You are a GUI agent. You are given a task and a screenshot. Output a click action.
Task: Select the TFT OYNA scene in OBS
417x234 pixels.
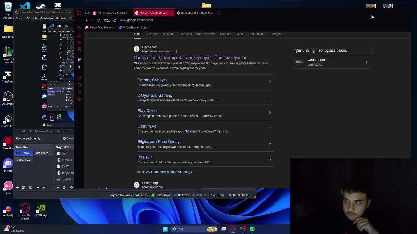24,153
